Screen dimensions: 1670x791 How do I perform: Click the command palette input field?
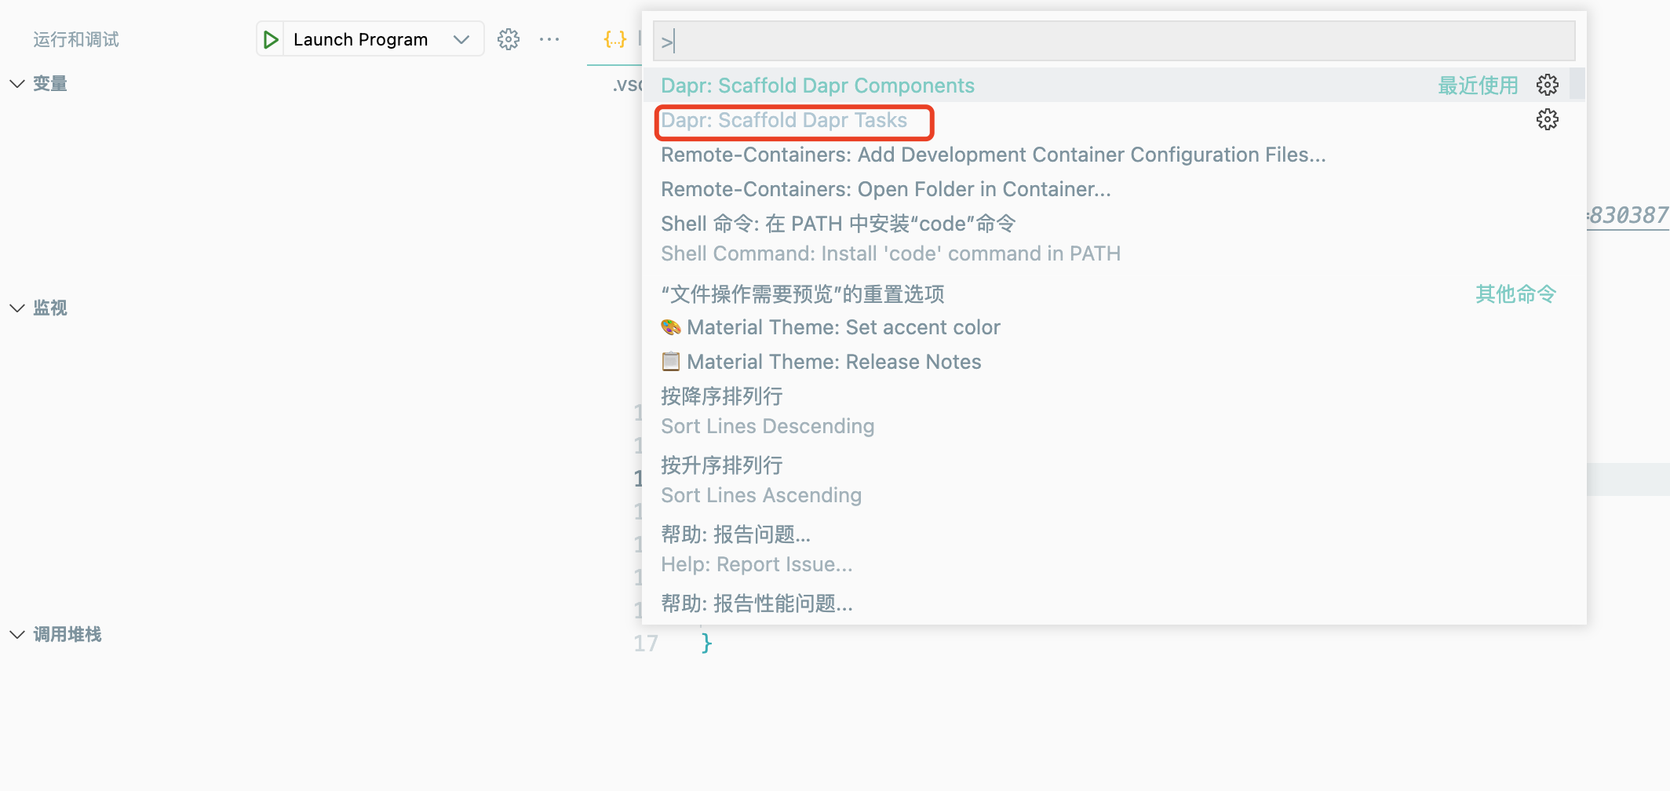coord(1114,41)
